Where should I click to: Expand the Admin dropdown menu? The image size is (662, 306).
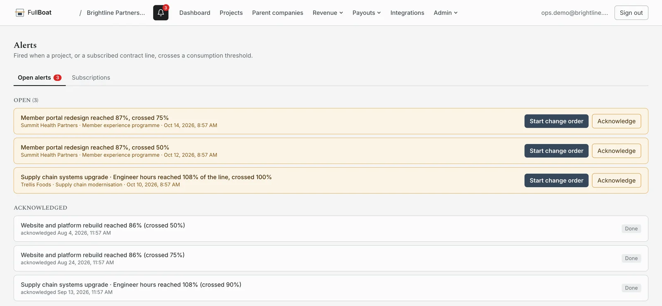[x=446, y=13]
